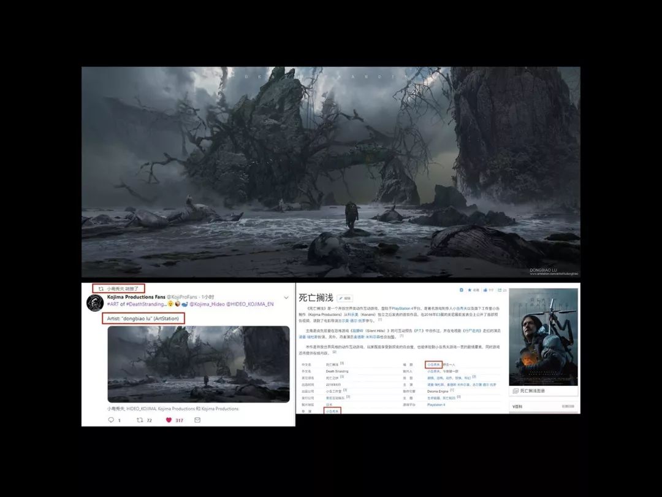Retweet using the icon beside 72
The image size is (662, 497).
coord(139,420)
